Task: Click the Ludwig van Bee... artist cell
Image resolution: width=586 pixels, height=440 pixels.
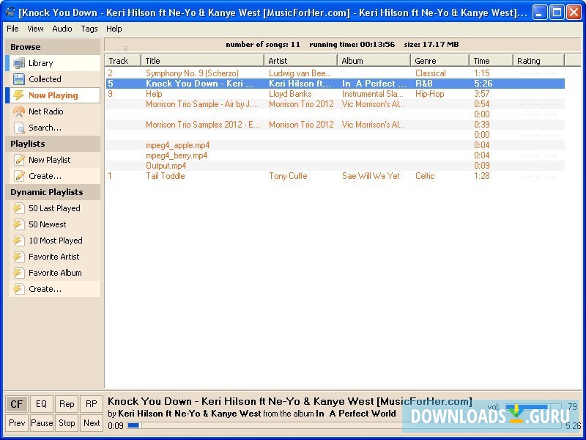Action: pos(300,73)
